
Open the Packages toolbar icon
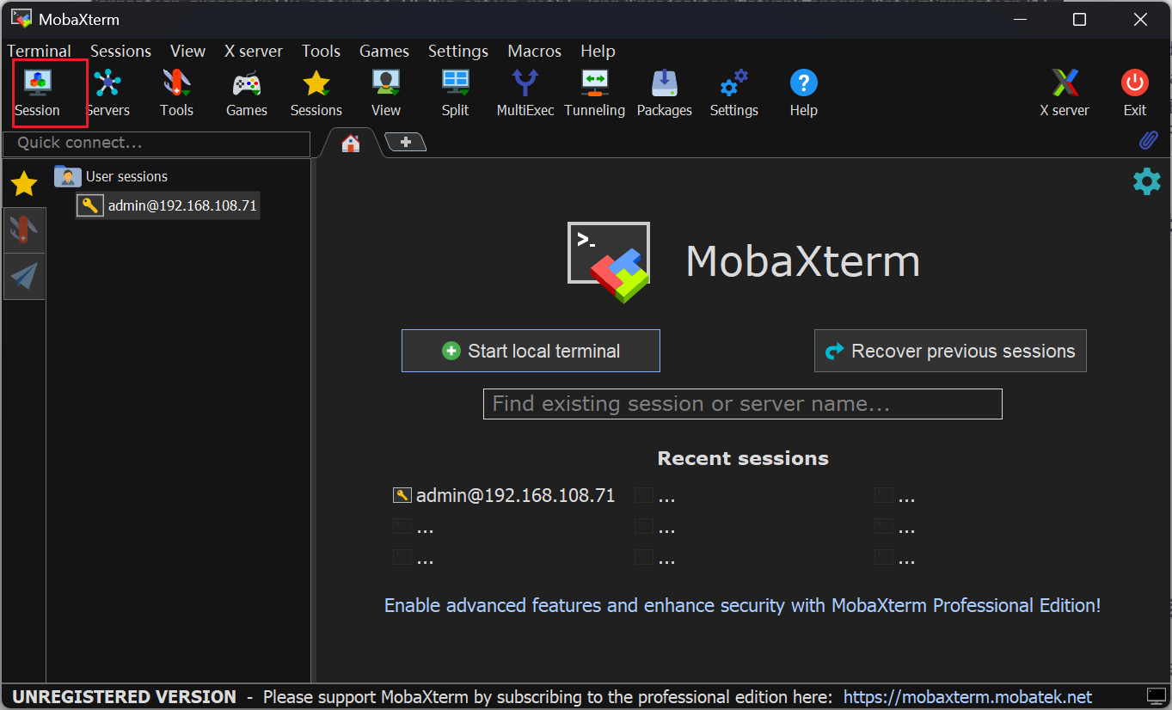665,93
